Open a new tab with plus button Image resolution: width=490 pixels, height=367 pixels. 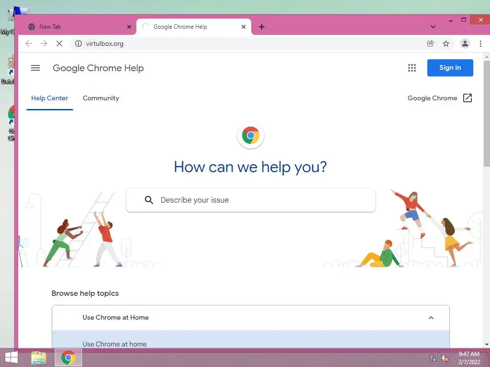coord(262,27)
